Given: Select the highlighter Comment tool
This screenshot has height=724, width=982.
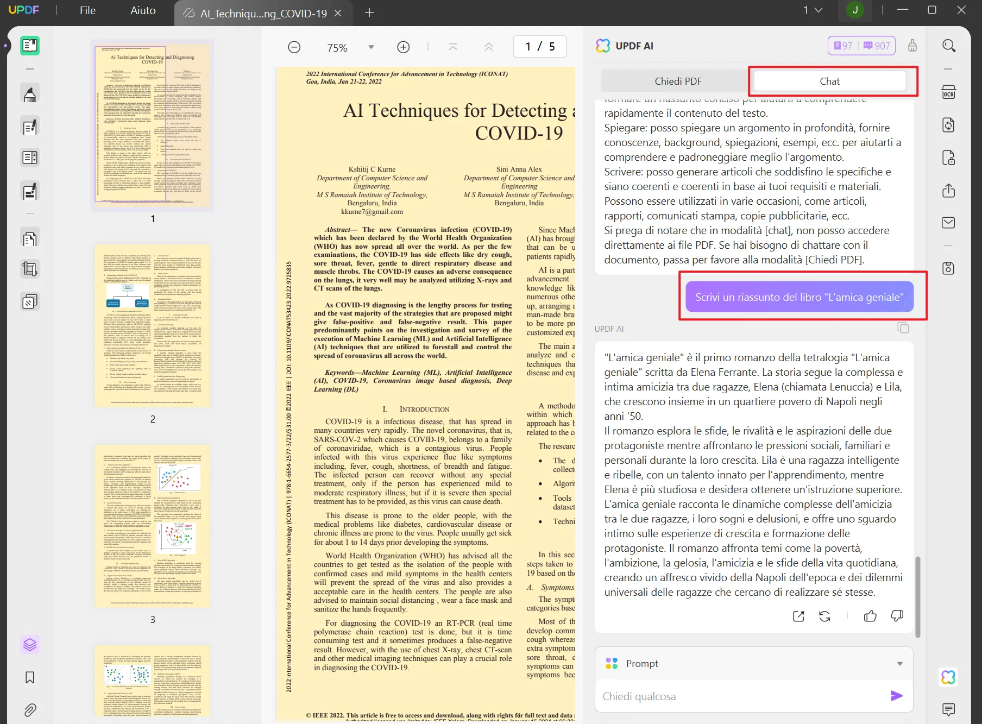Looking at the screenshot, I should 30,94.
